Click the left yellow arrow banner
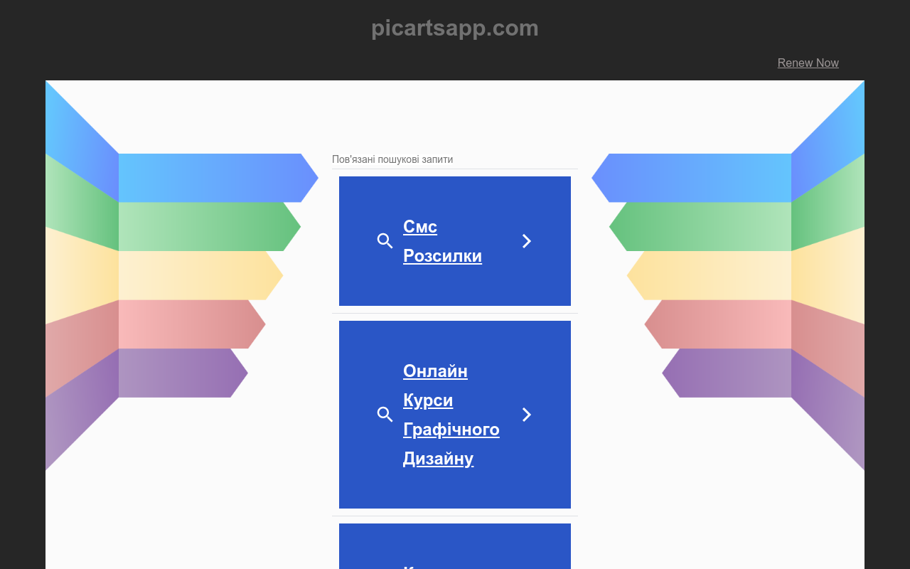 [x=200, y=275]
